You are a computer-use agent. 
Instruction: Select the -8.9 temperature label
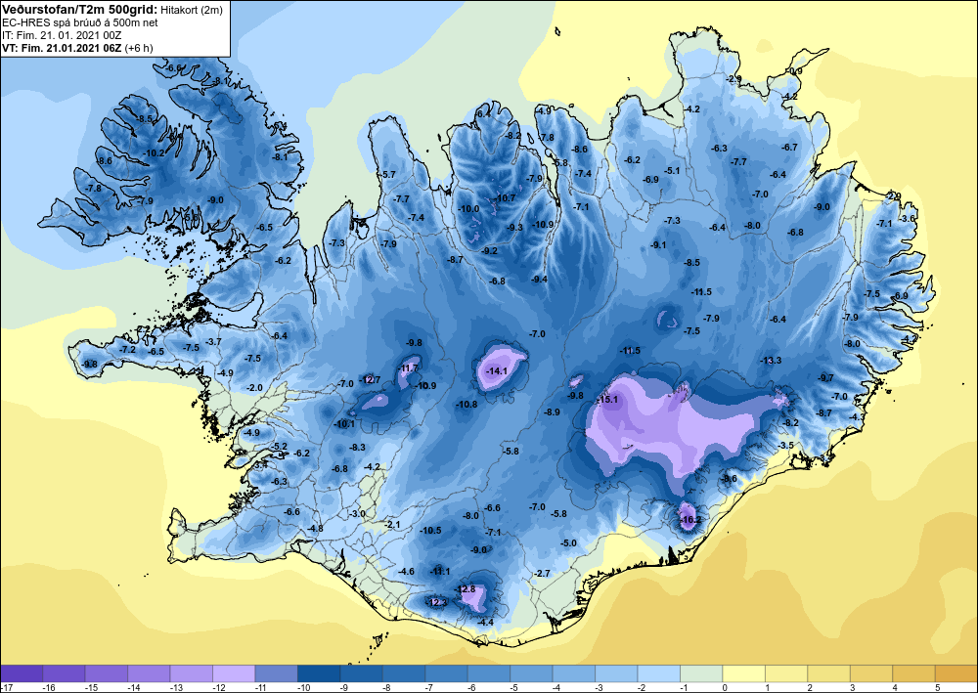click(552, 411)
